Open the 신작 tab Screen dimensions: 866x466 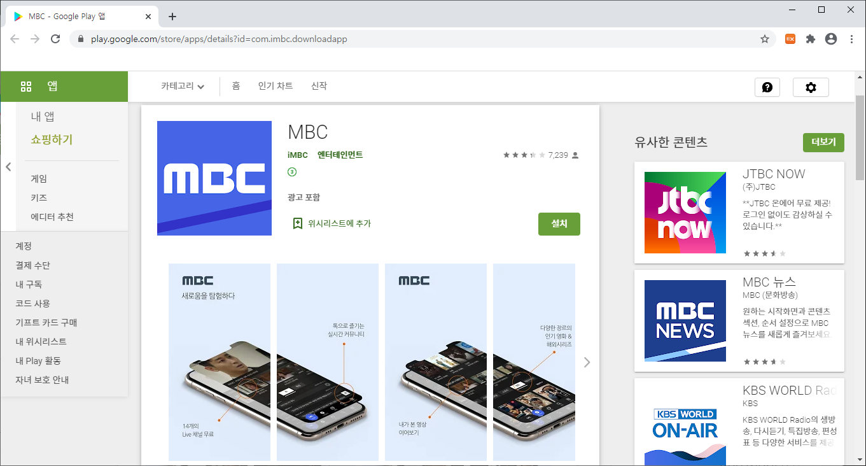319,86
